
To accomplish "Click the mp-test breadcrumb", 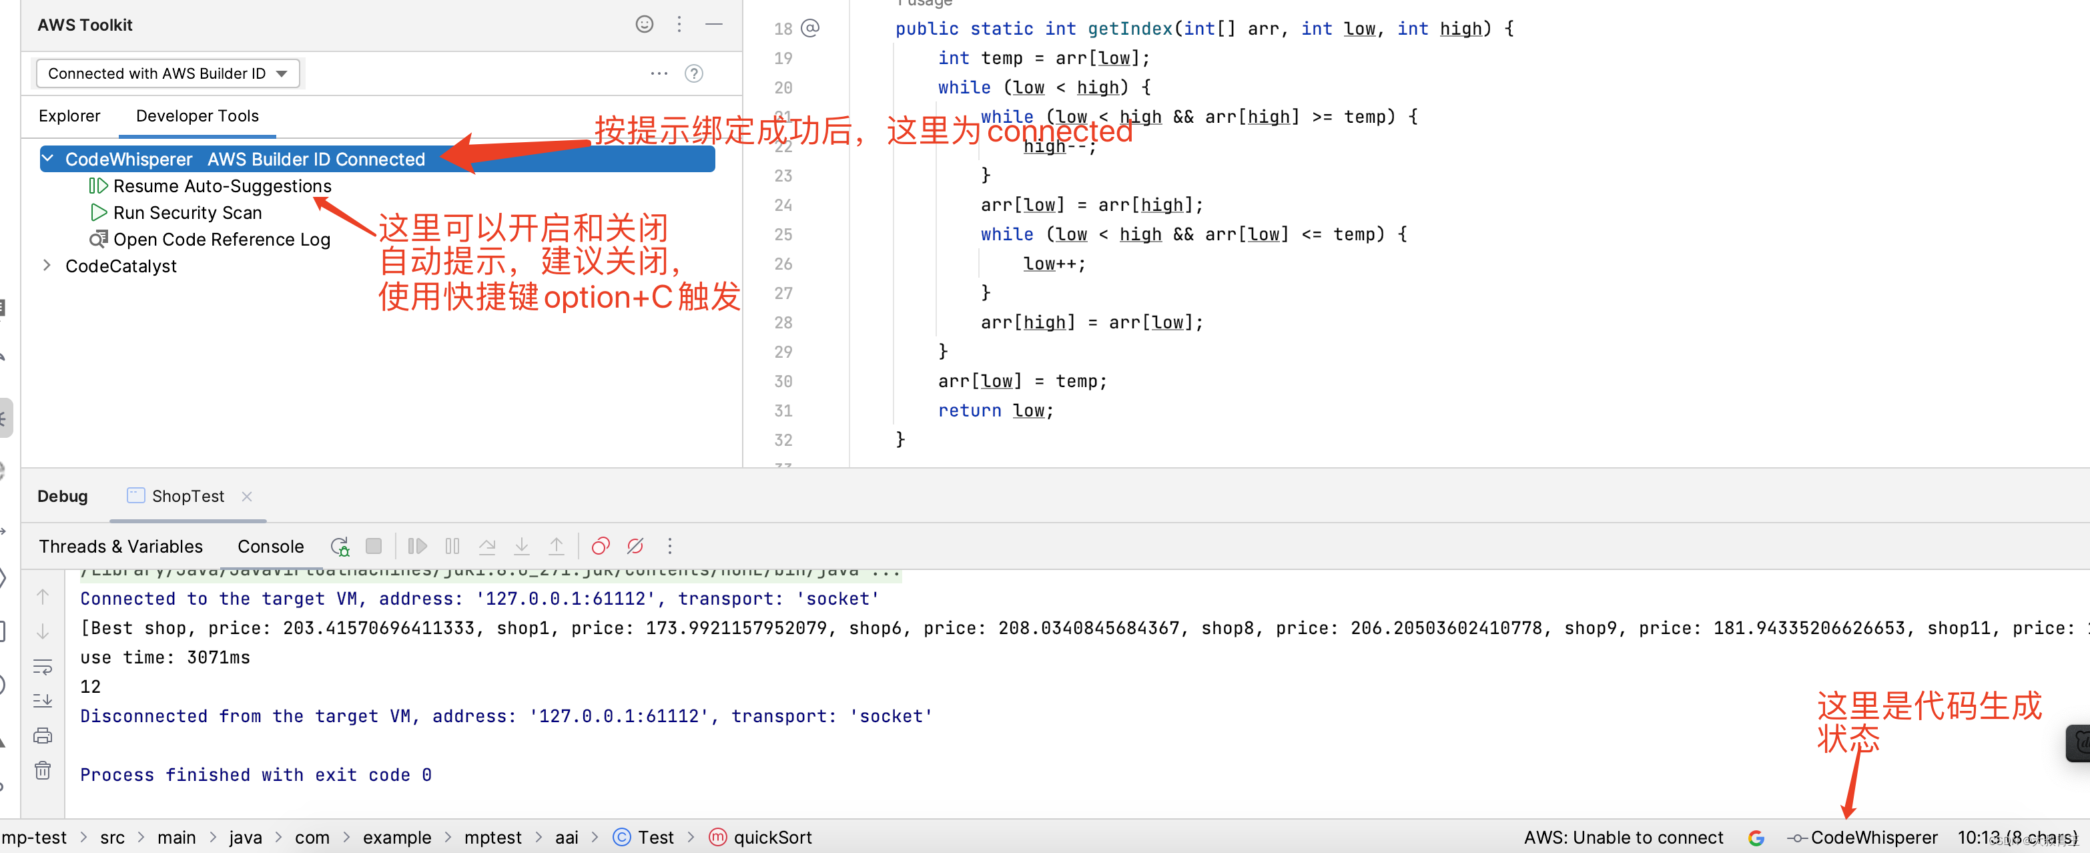I will (34, 838).
